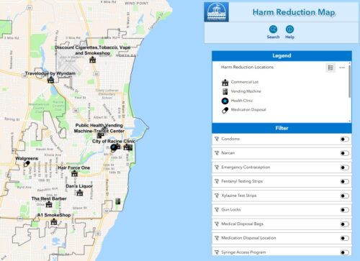Viewport: 360px width, 261px height.
Task: Switch on Fentanyl Testing Strips toggle
Action: (x=345, y=182)
